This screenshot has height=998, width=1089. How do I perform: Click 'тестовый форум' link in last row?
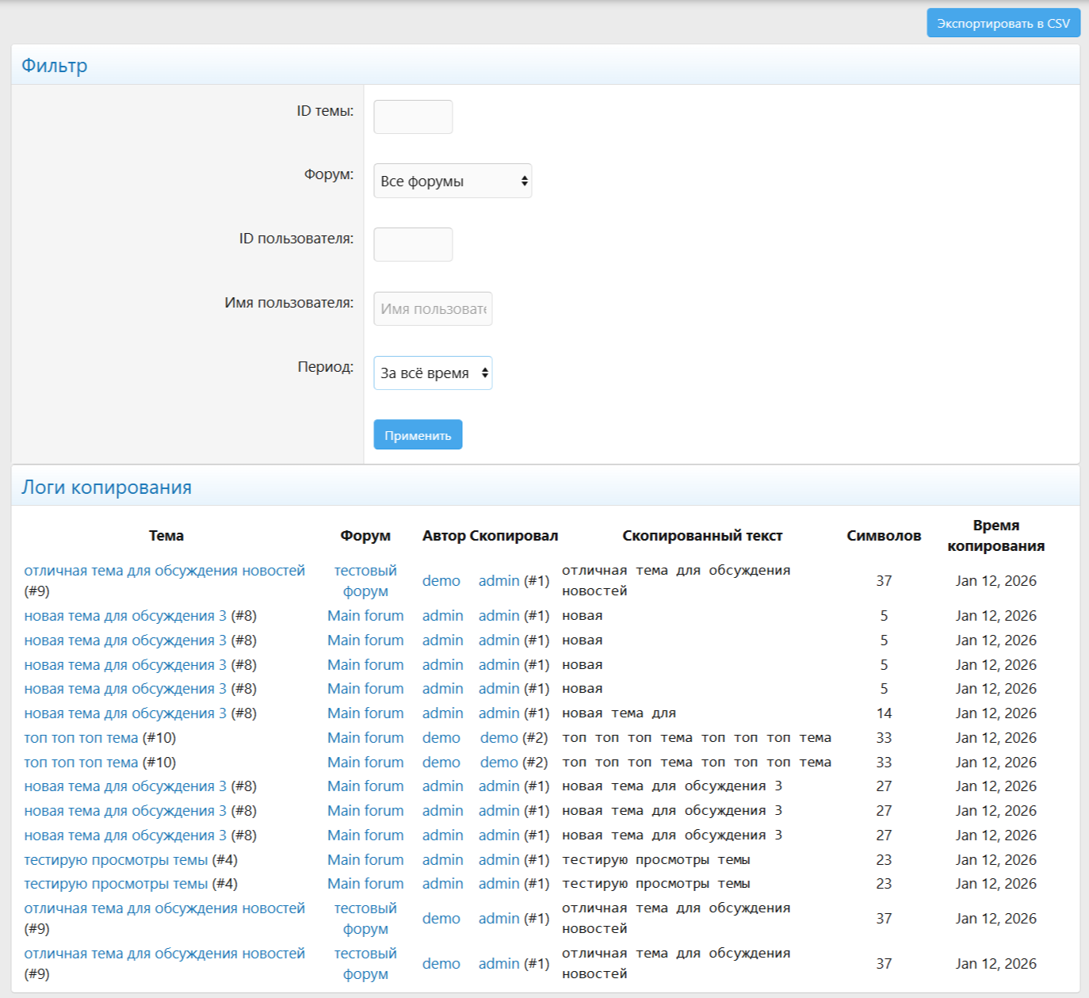[x=365, y=963]
